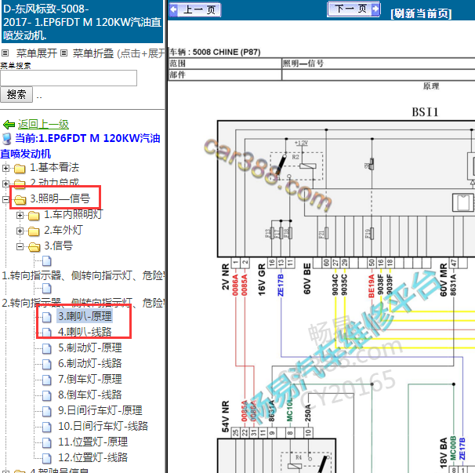Click the BSI1 module label in diagram
Screen dimensions: 475x473
(x=425, y=112)
